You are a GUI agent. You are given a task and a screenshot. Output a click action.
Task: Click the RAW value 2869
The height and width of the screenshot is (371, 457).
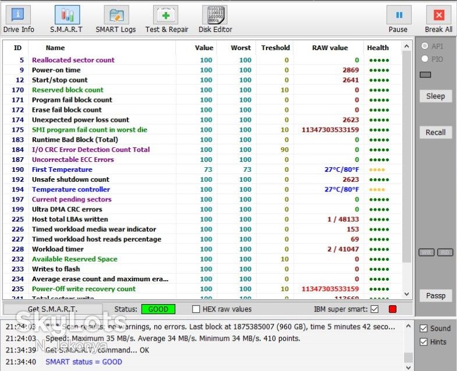pos(350,70)
